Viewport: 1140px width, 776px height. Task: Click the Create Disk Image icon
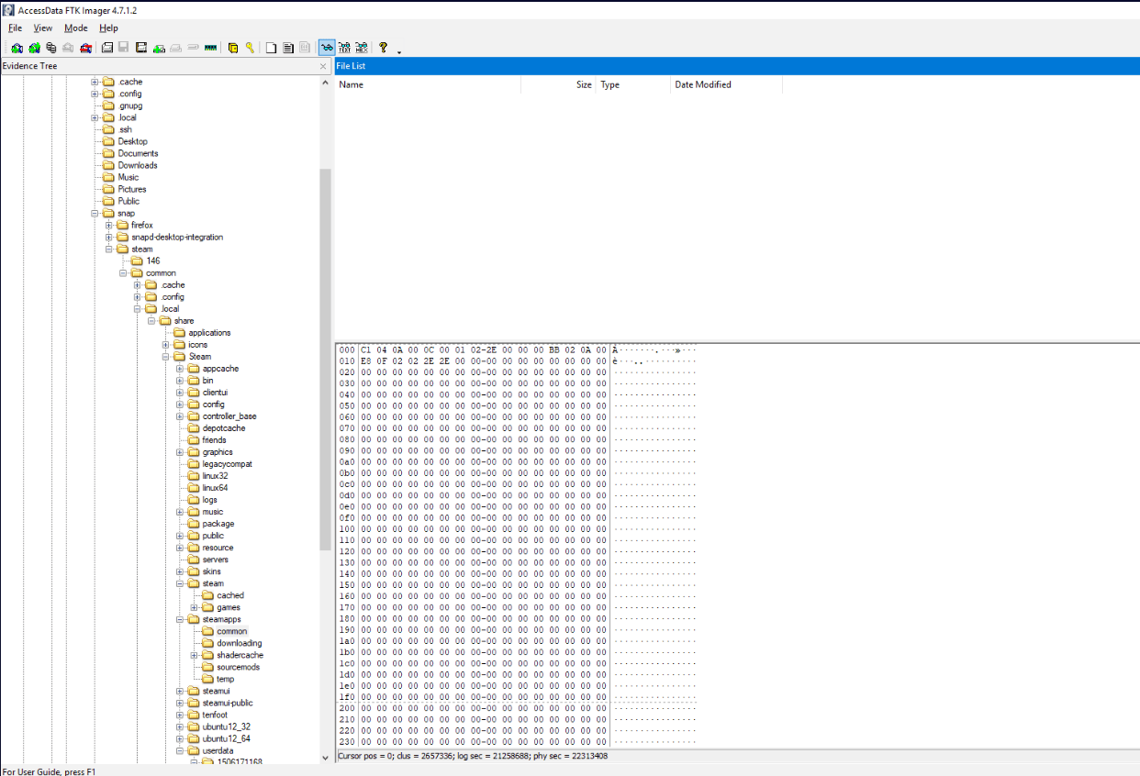coord(107,48)
